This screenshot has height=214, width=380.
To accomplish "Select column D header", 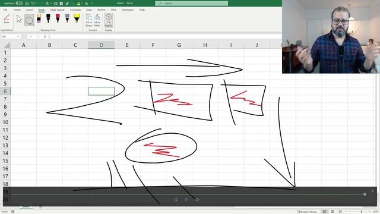I will coord(102,45).
